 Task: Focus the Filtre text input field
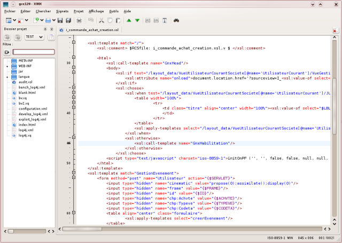click(33, 52)
